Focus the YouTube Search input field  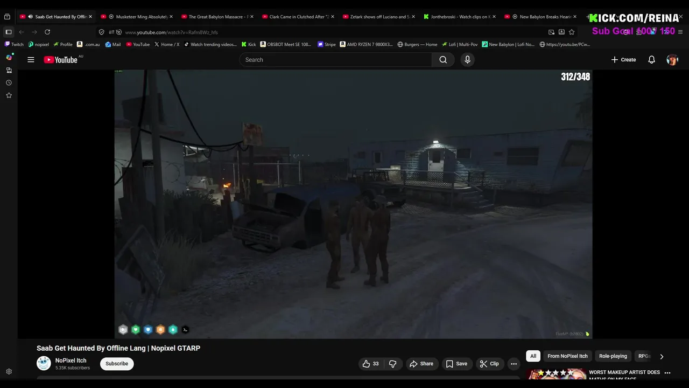point(335,60)
